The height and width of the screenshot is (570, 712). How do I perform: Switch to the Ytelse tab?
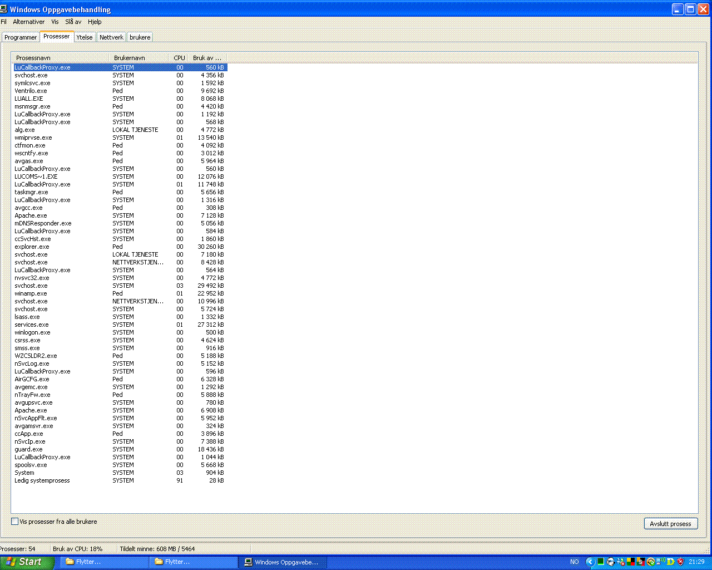(85, 37)
